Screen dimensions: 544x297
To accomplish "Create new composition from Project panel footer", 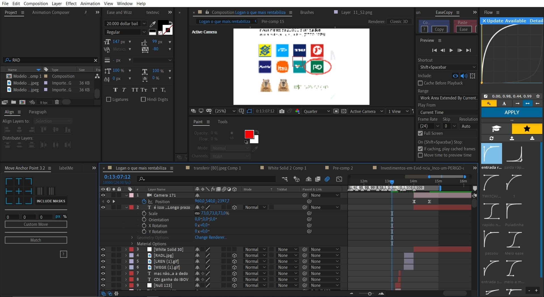I will click(22, 102).
